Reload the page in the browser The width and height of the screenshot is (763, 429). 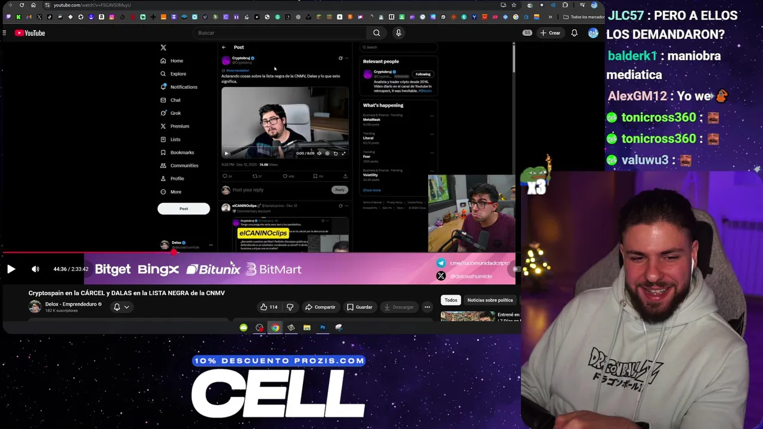coord(22,5)
